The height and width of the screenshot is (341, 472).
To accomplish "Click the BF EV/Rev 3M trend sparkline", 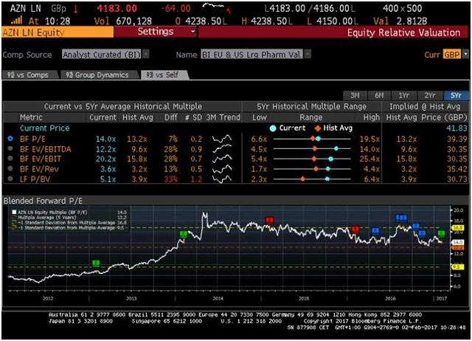I will 222,169.
